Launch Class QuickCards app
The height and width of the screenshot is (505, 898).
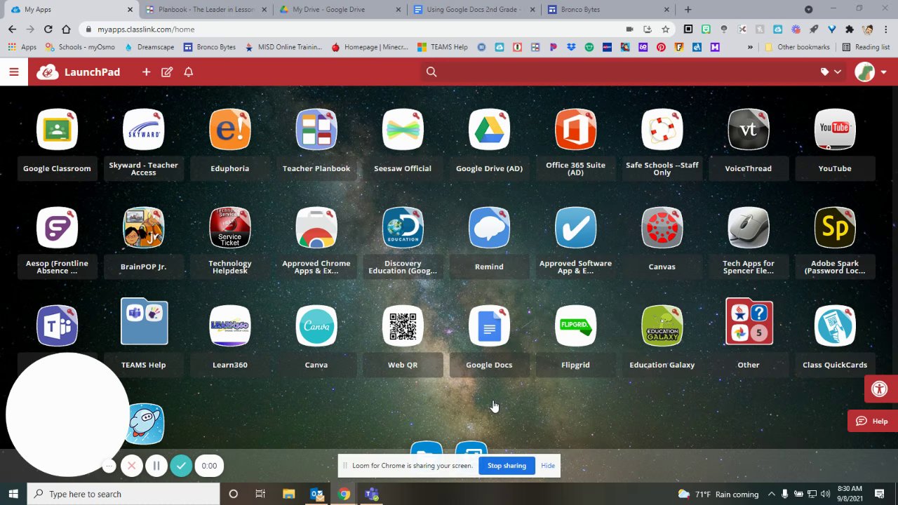tap(835, 325)
